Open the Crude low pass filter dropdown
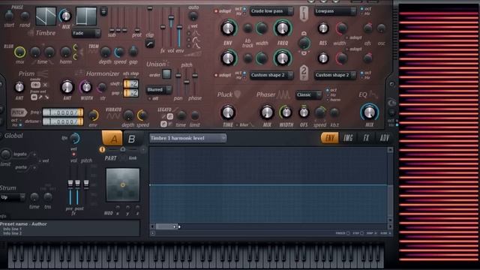This screenshot has height=270, width=480. [x=271, y=11]
